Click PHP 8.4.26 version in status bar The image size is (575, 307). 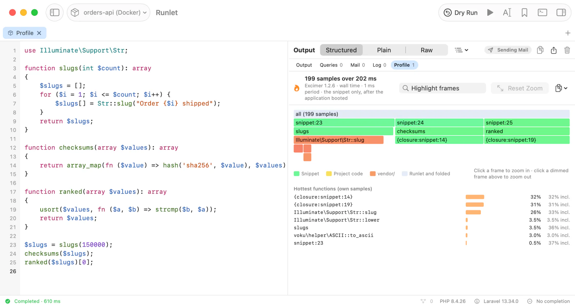click(x=452, y=301)
